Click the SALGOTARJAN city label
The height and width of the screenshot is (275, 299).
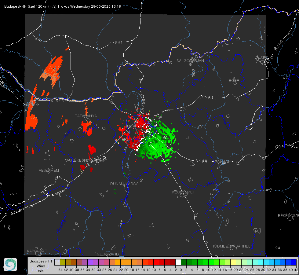(x=190, y=61)
